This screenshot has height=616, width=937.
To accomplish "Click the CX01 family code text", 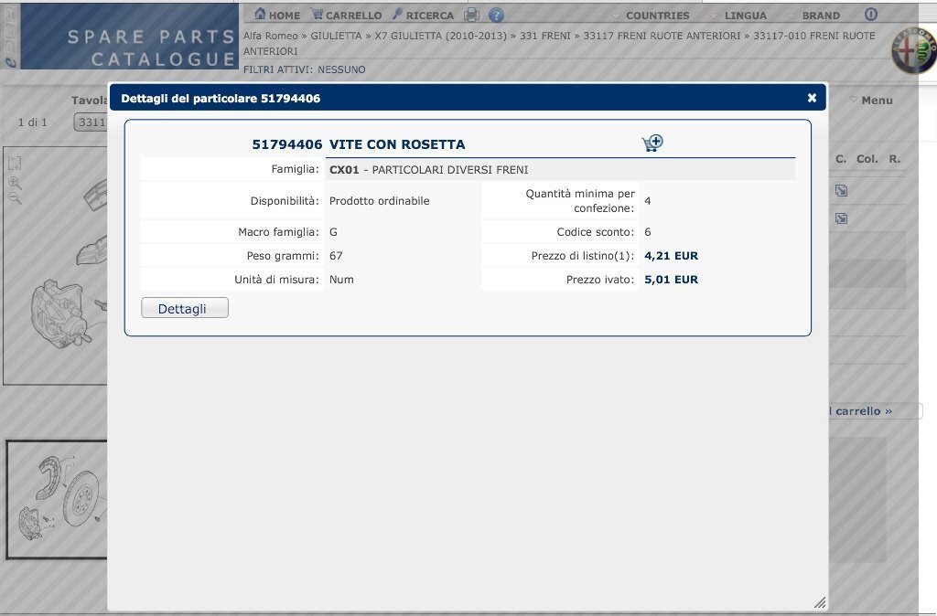I will pos(344,169).
